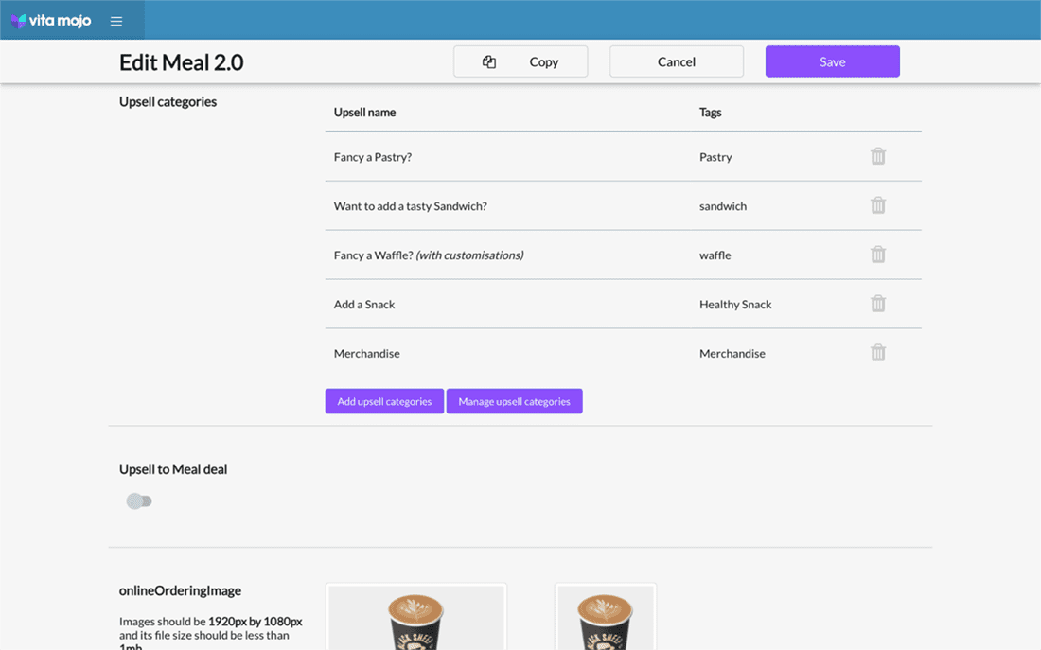Image resolution: width=1041 pixels, height=650 pixels.
Task: Toggle the Upsell to Meal deal switch
Action: coord(139,501)
